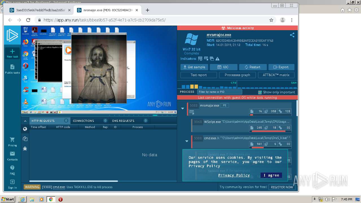Click the Time offset column header
The width and height of the screenshot is (361, 203).
pos(38,127)
